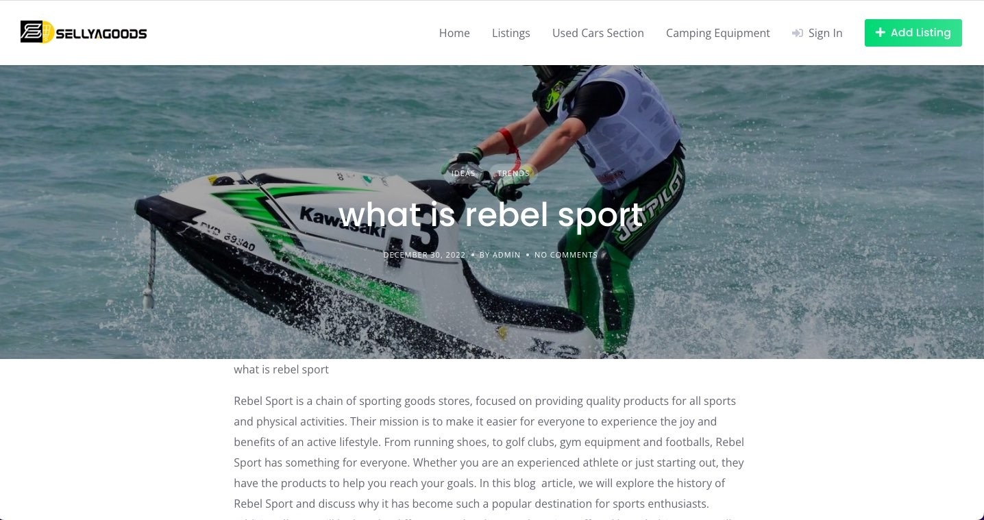Select the TRENDS category tag
This screenshot has height=520, width=984.
[513, 173]
